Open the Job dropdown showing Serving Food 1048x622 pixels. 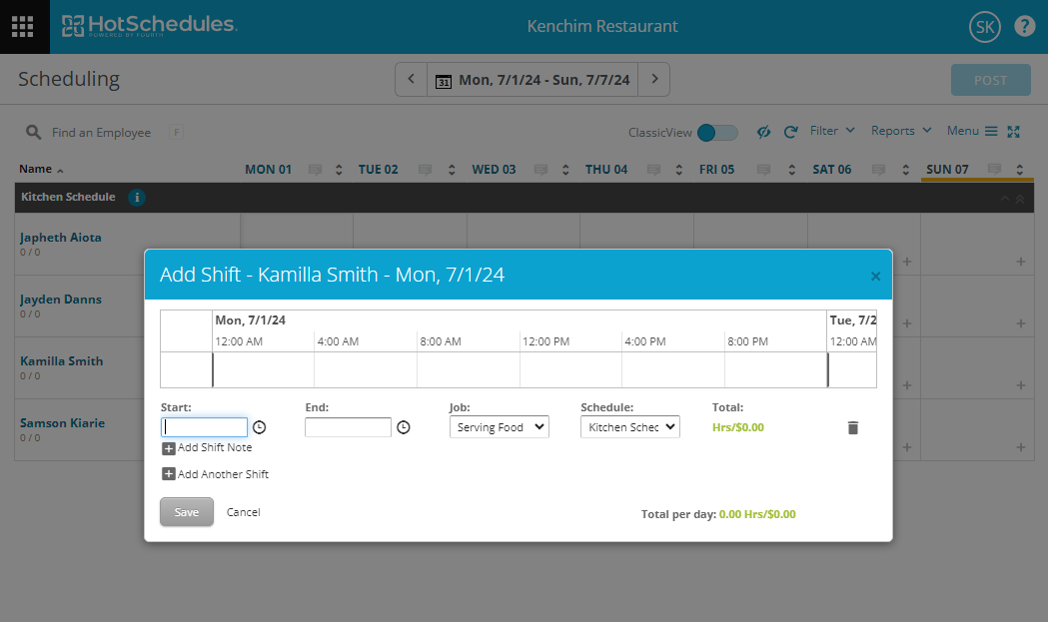coord(499,426)
